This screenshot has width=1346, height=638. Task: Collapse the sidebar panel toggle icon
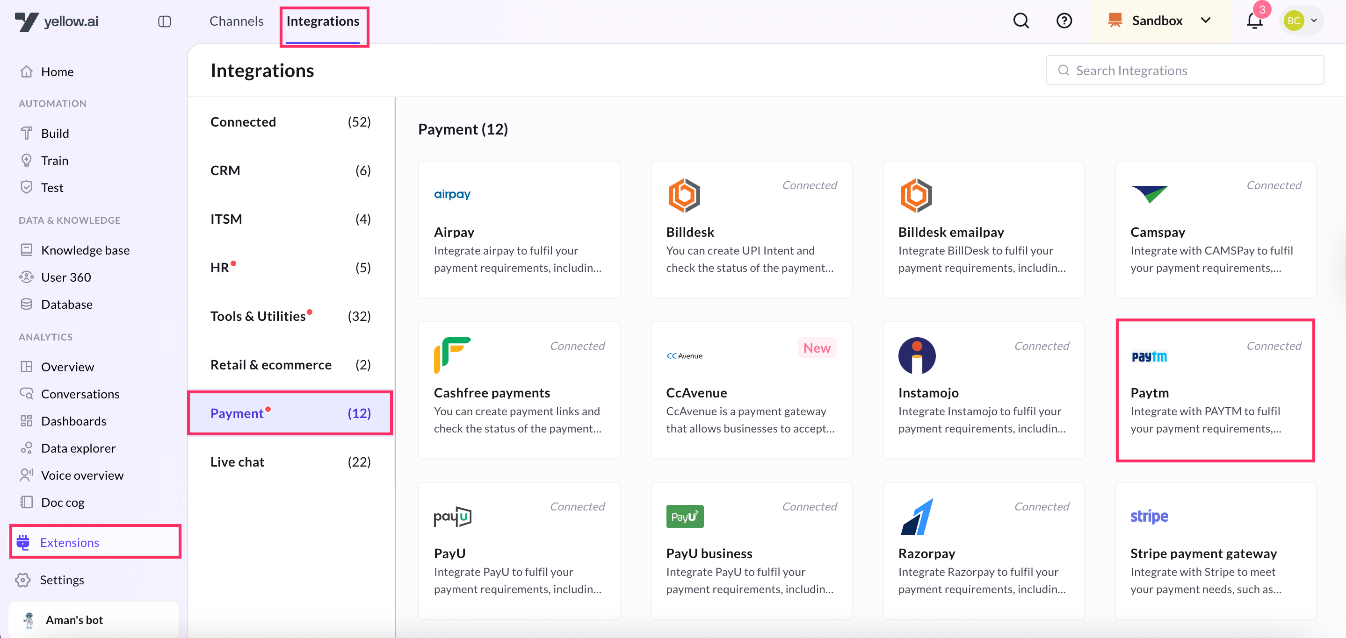165,21
